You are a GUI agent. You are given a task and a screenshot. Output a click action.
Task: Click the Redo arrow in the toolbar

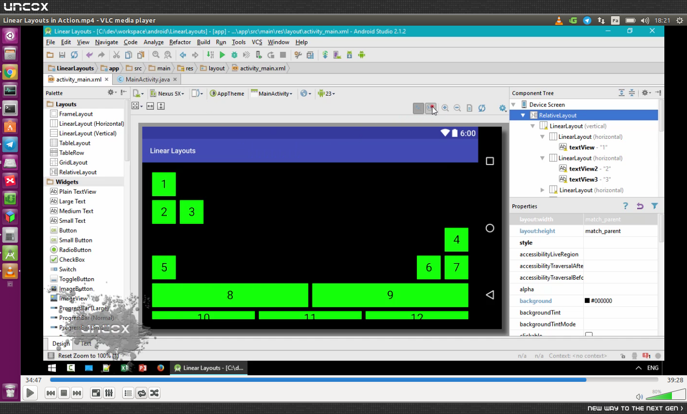click(101, 55)
